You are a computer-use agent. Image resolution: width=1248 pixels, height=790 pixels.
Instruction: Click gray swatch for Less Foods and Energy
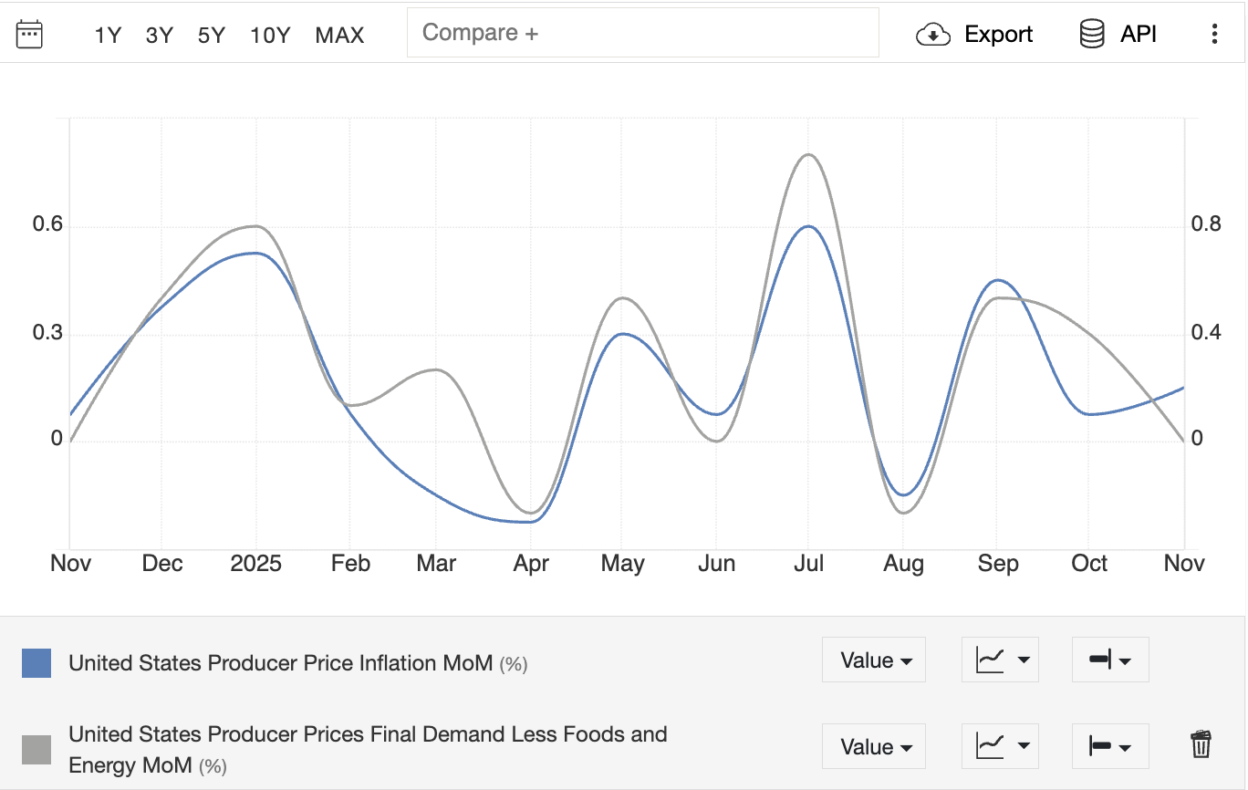[36, 750]
